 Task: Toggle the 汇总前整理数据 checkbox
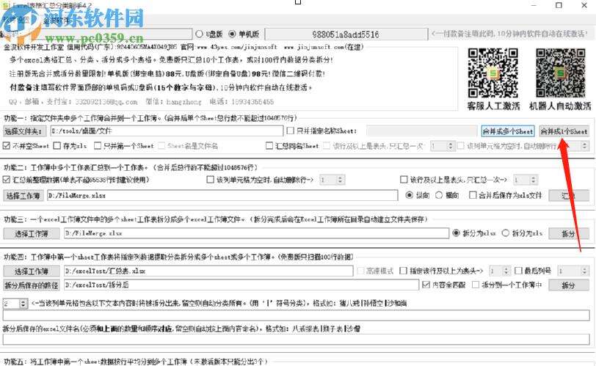(7, 180)
